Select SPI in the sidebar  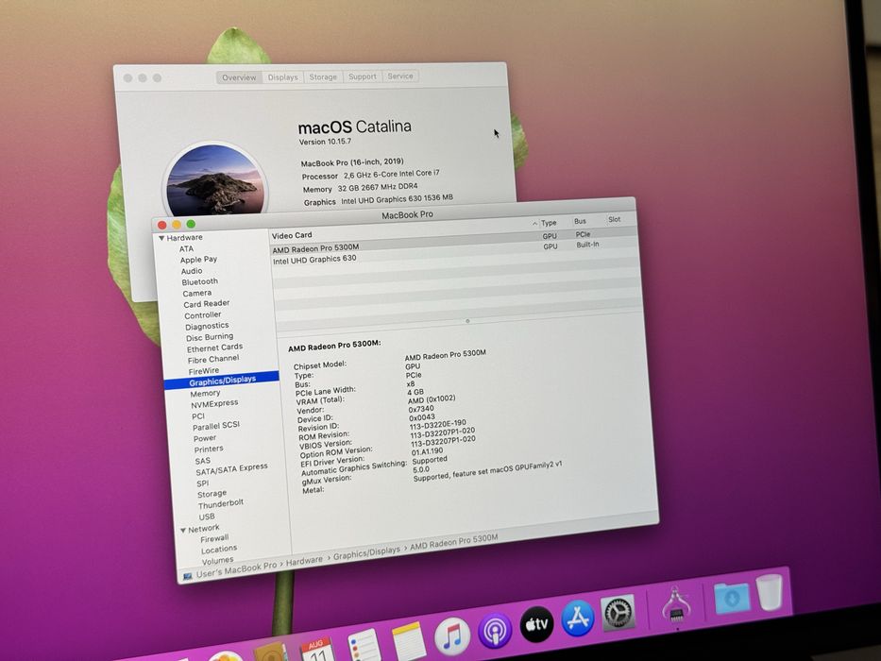coord(203,483)
